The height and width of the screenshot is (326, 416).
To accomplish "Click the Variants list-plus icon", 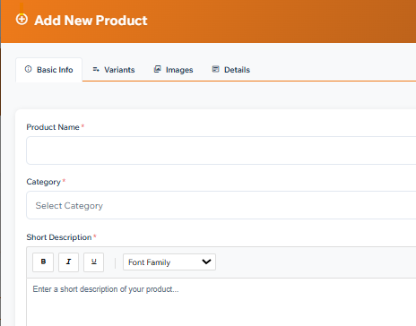I will [x=96, y=69].
